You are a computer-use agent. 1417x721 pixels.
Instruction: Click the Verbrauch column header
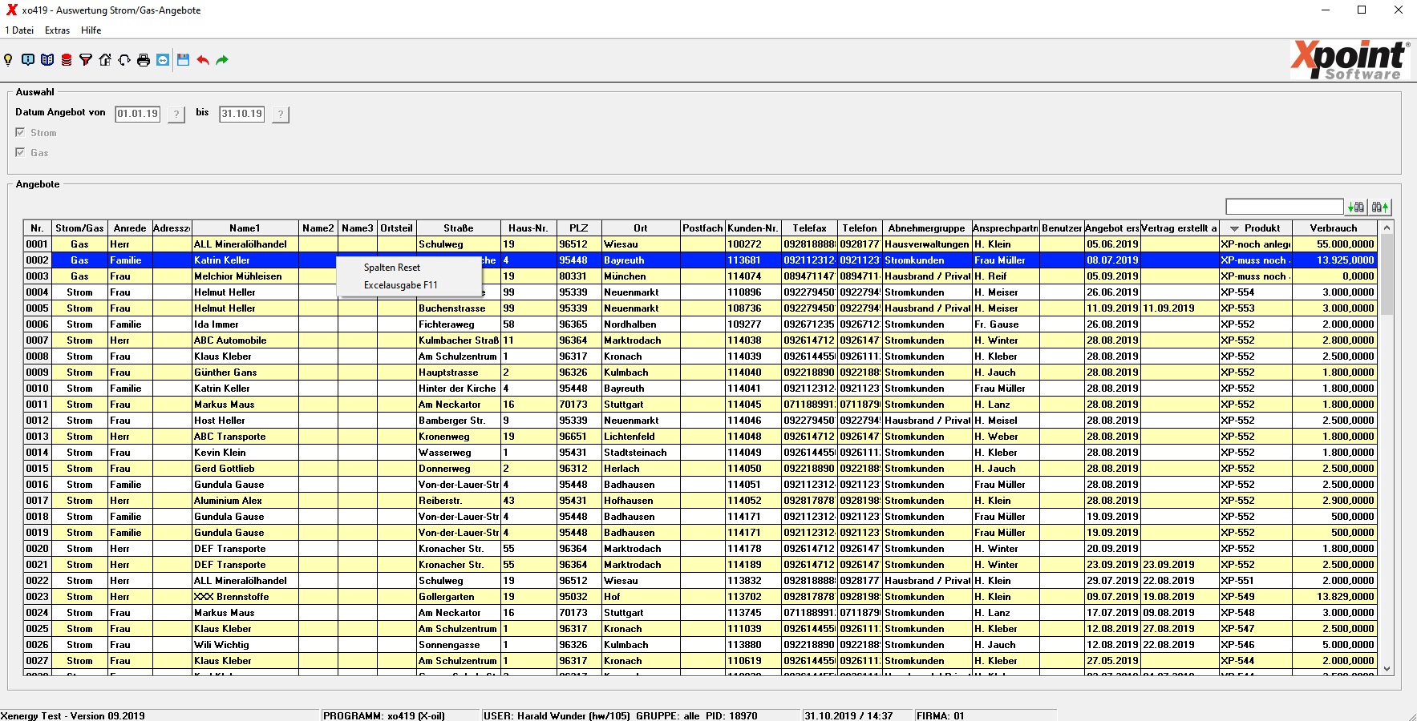click(x=1334, y=228)
